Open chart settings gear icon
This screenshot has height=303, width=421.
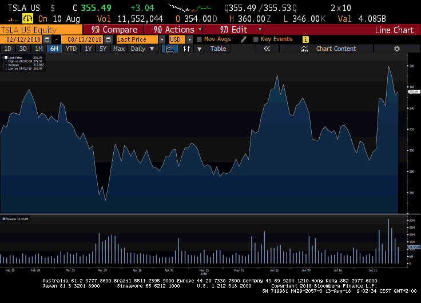tap(397, 49)
